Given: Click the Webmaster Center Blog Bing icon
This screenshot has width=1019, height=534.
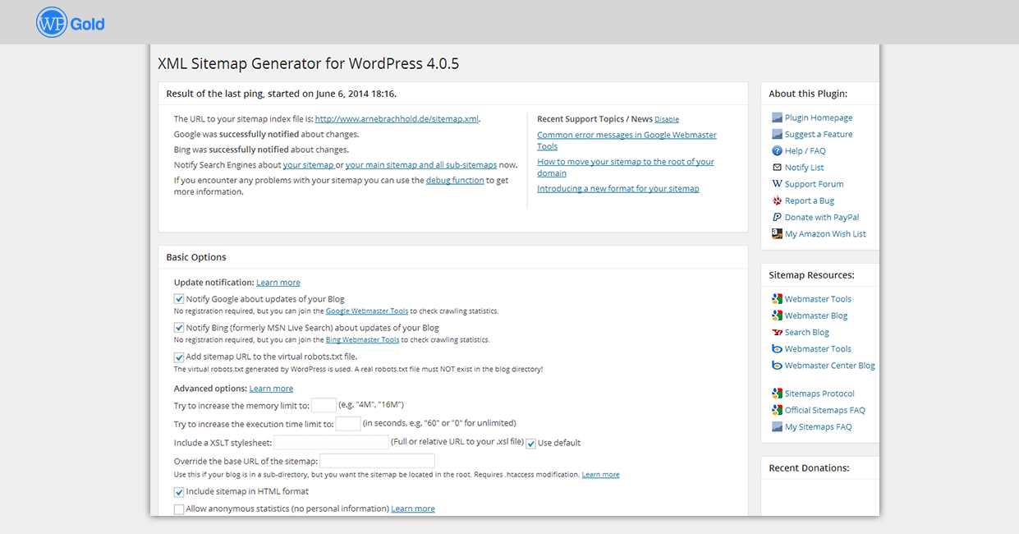Looking at the screenshot, I should [x=777, y=366].
